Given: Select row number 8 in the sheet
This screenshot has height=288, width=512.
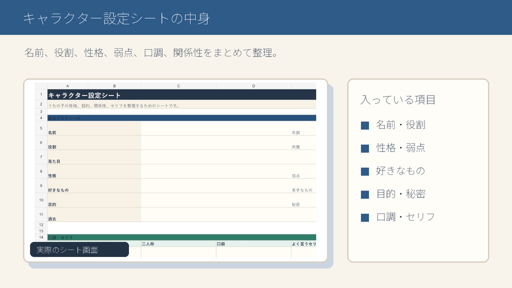Looking at the screenshot, I should pos(41,171).
